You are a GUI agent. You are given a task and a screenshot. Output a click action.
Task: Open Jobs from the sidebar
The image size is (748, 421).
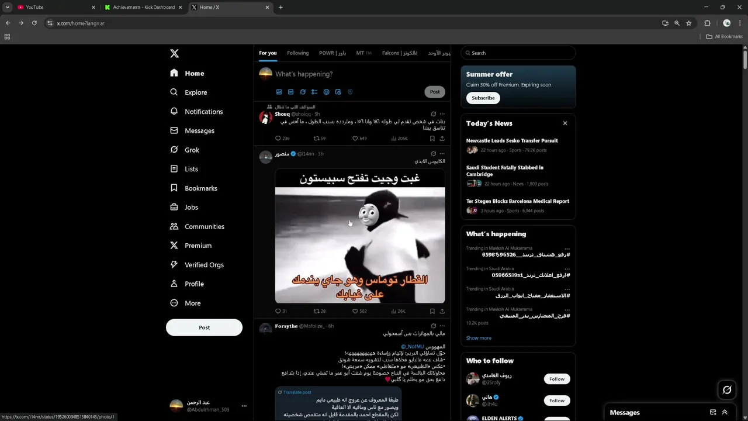point(184,208)
